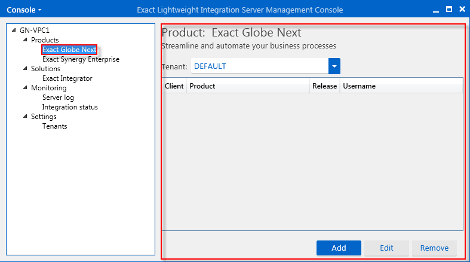The width and height of the screenshot is (470, 262).
Task: Select Exact Globe Next in tree
Action: (x=69, y=50)
